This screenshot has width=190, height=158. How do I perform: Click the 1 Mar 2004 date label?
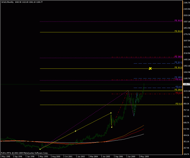pyautogui.click(x=93, y=156)
